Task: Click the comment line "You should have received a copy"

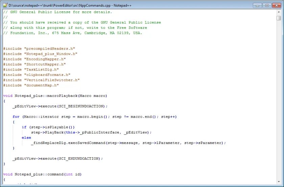Action: 82,22
